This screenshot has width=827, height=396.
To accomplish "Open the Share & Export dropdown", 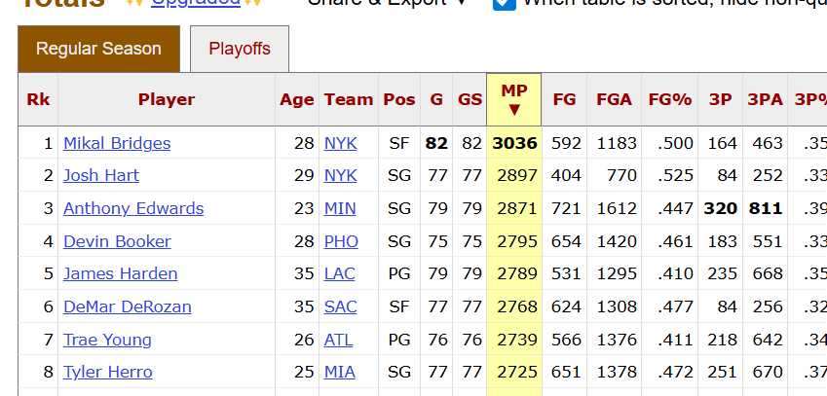I will point(387,3).
